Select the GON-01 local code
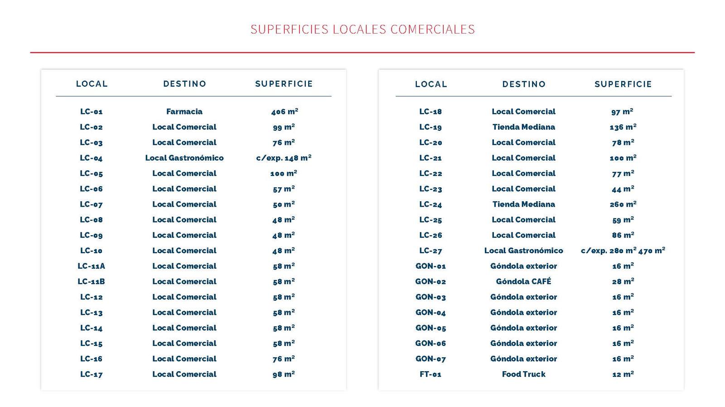725x407 pixels. click(430, 266)
